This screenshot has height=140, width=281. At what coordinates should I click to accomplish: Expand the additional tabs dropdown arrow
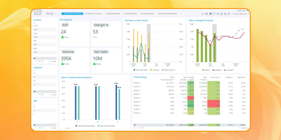(x=181, y=13)
